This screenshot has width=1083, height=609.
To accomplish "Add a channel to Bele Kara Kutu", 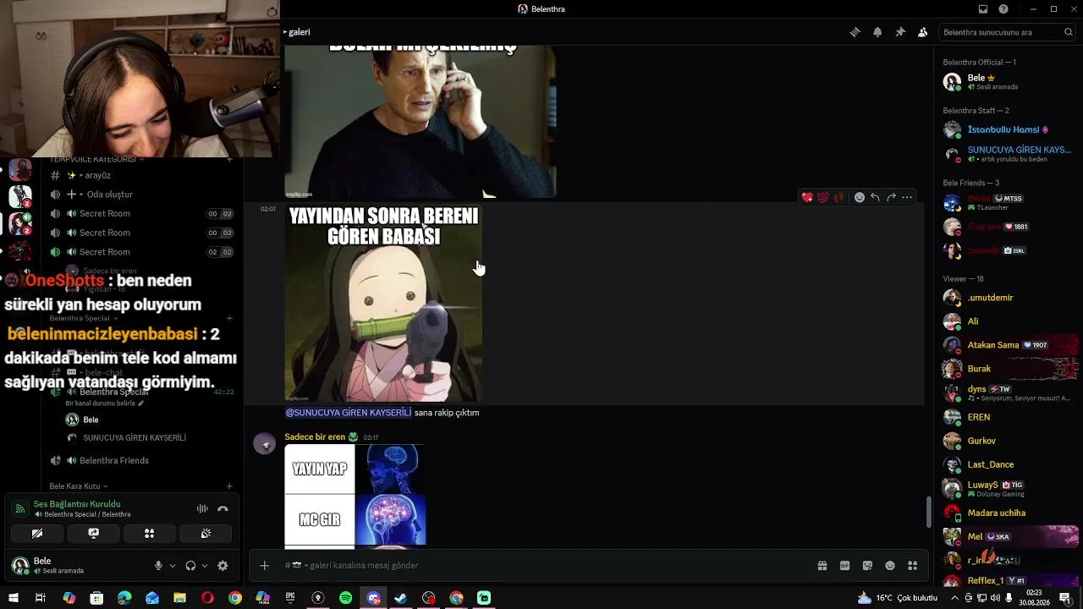I will click(229, 486).
